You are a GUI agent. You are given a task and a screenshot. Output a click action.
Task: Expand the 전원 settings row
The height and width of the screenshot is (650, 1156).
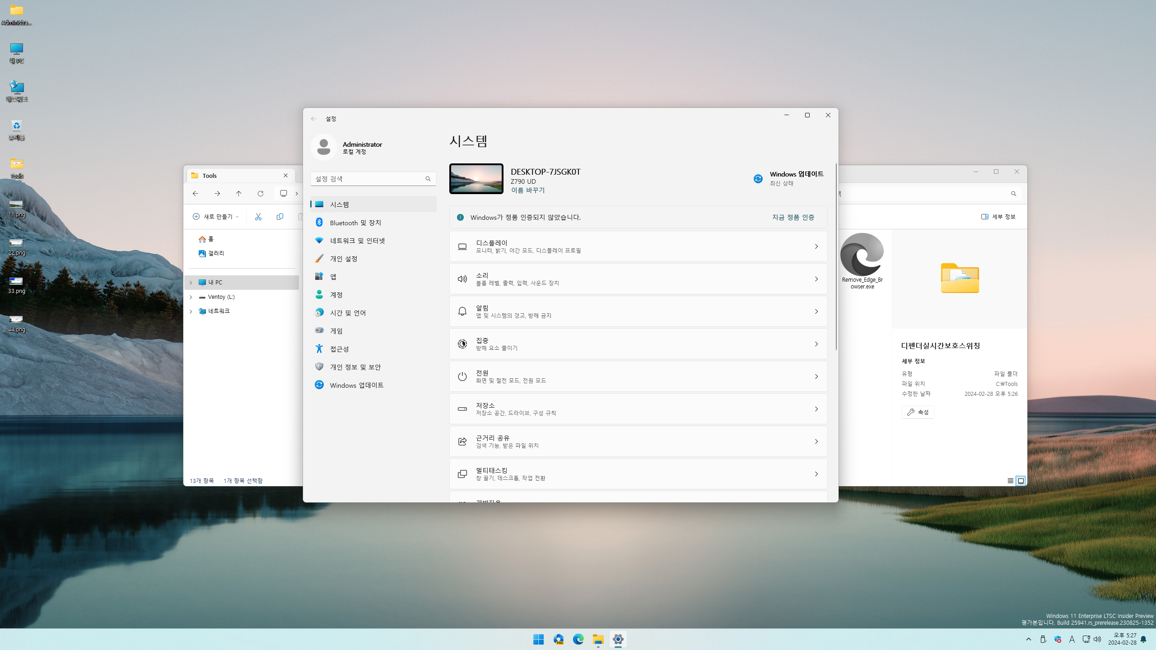coord(638,376)
